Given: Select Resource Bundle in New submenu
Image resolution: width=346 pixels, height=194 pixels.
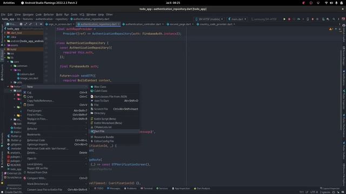Looking at the screenshot, I should (x=114, y=137).
